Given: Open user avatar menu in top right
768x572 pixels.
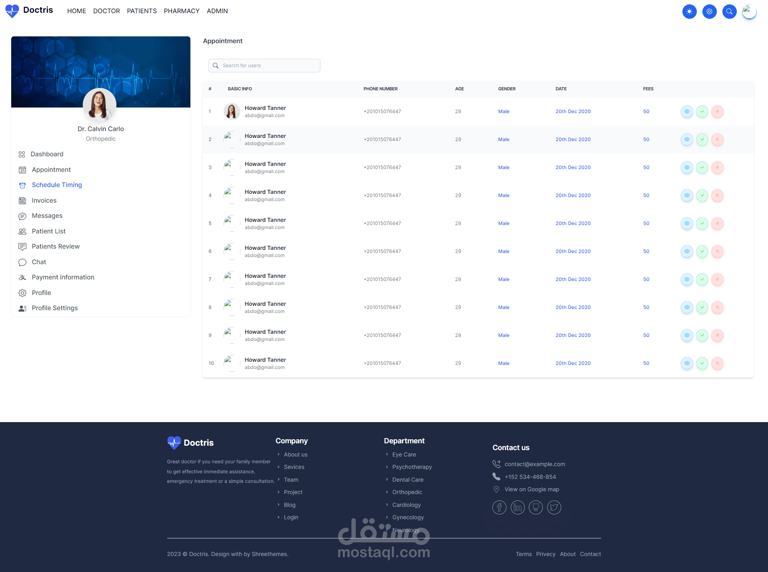Looking at the screenshot, I should [749, 12].
